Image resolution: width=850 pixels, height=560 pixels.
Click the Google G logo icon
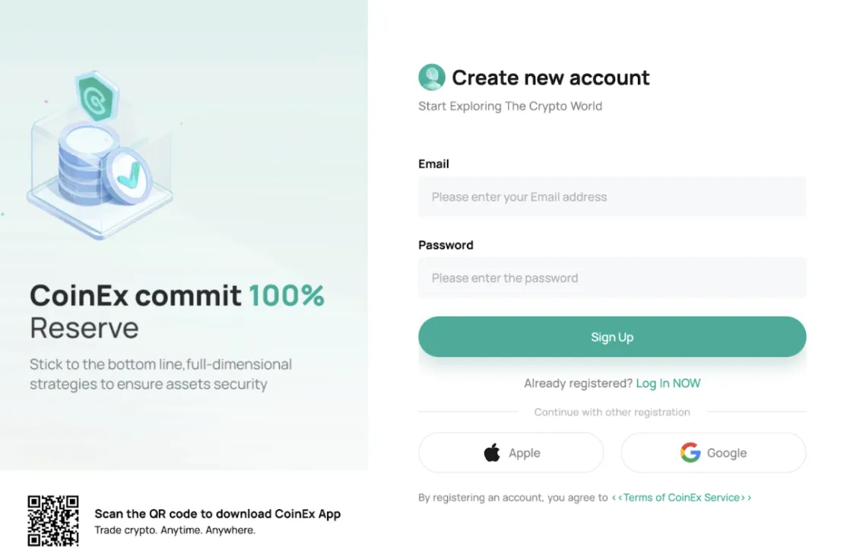tap(690, 453)
